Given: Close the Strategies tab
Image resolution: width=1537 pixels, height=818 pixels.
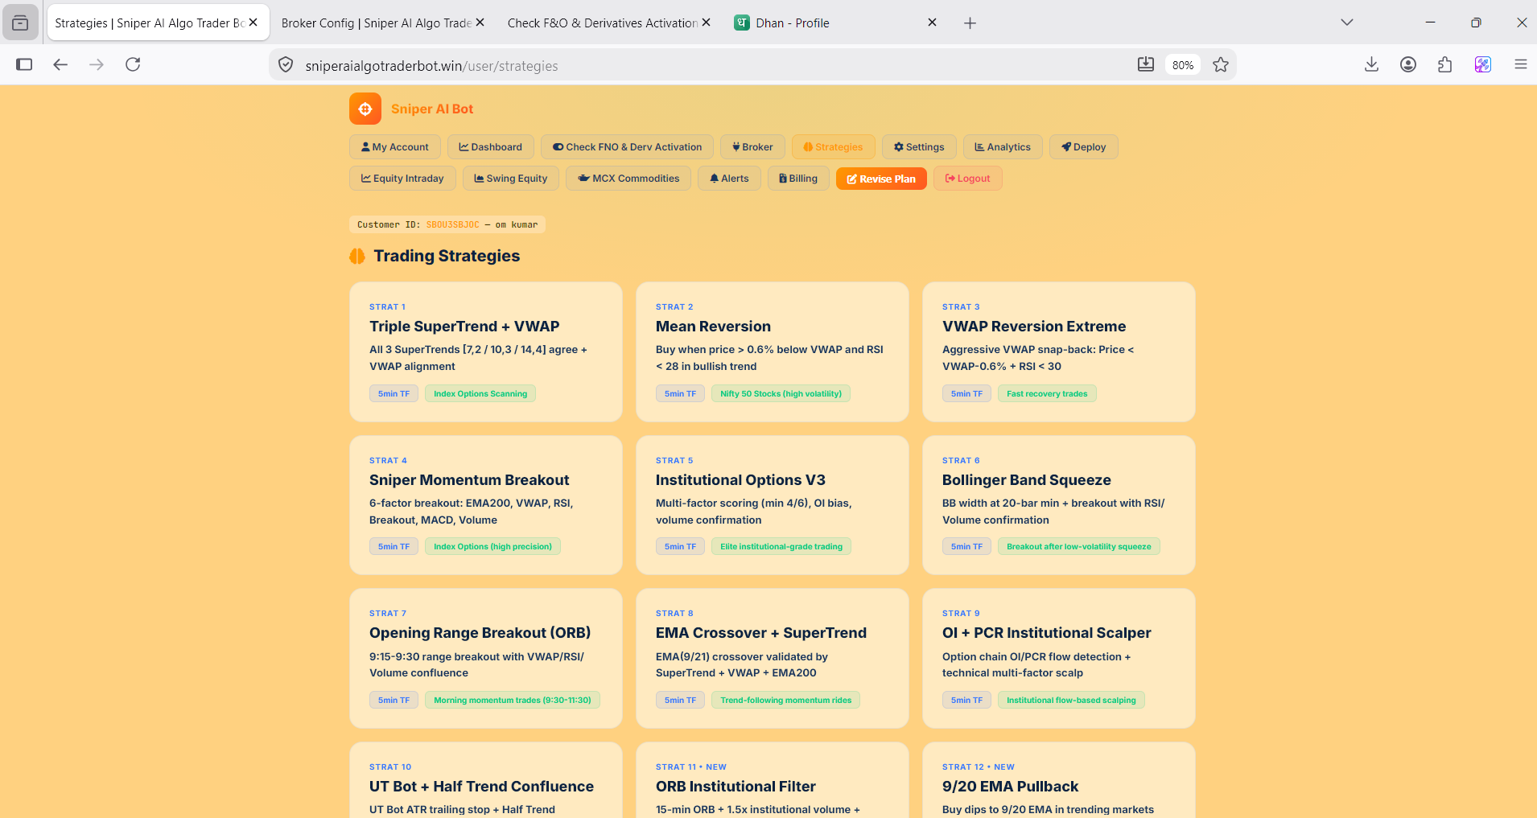Looking at the screenshot, I should coord(253,23).
